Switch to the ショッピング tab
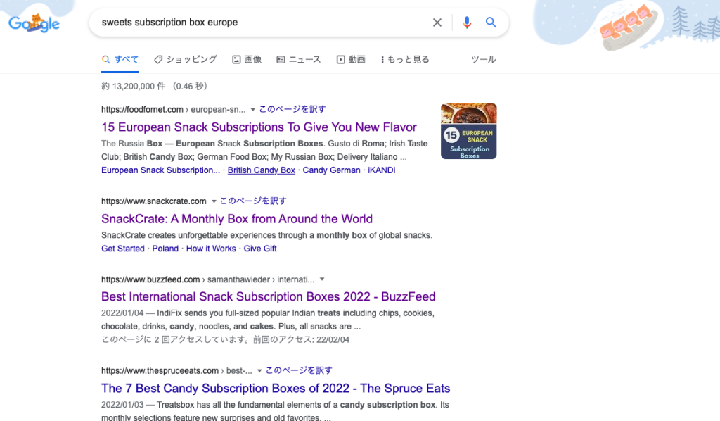The width and height of the screenshot is (720, 421). (x=186, y=59)
